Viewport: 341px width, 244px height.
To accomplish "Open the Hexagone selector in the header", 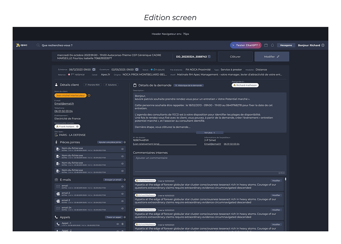I will [286, 45].
